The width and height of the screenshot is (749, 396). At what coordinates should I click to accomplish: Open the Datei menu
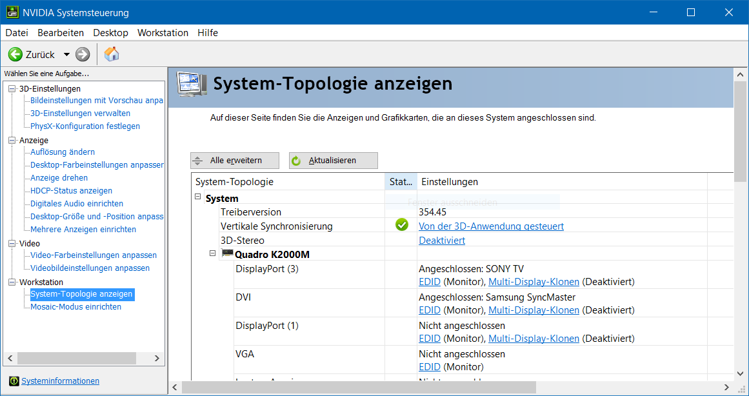coord(17,32)
